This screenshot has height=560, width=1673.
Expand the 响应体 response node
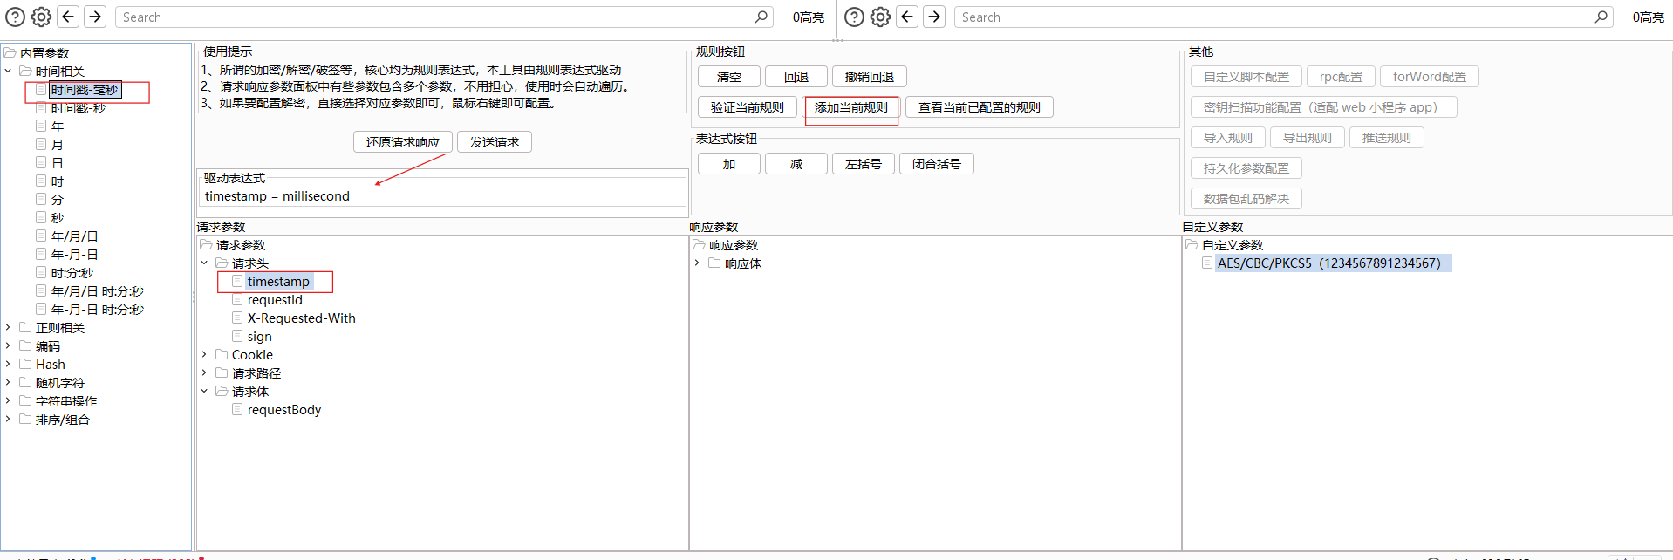698,263
